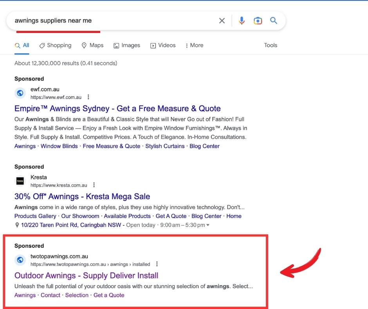Viewport: 368px width, 309px height.
Task: Open Kresta Home sitelink
Action: (234, 216)
